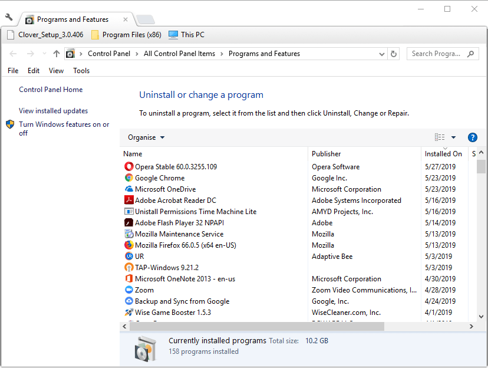Open a new Clover tab
Screen dimensions: 488x368
[146, 19]
